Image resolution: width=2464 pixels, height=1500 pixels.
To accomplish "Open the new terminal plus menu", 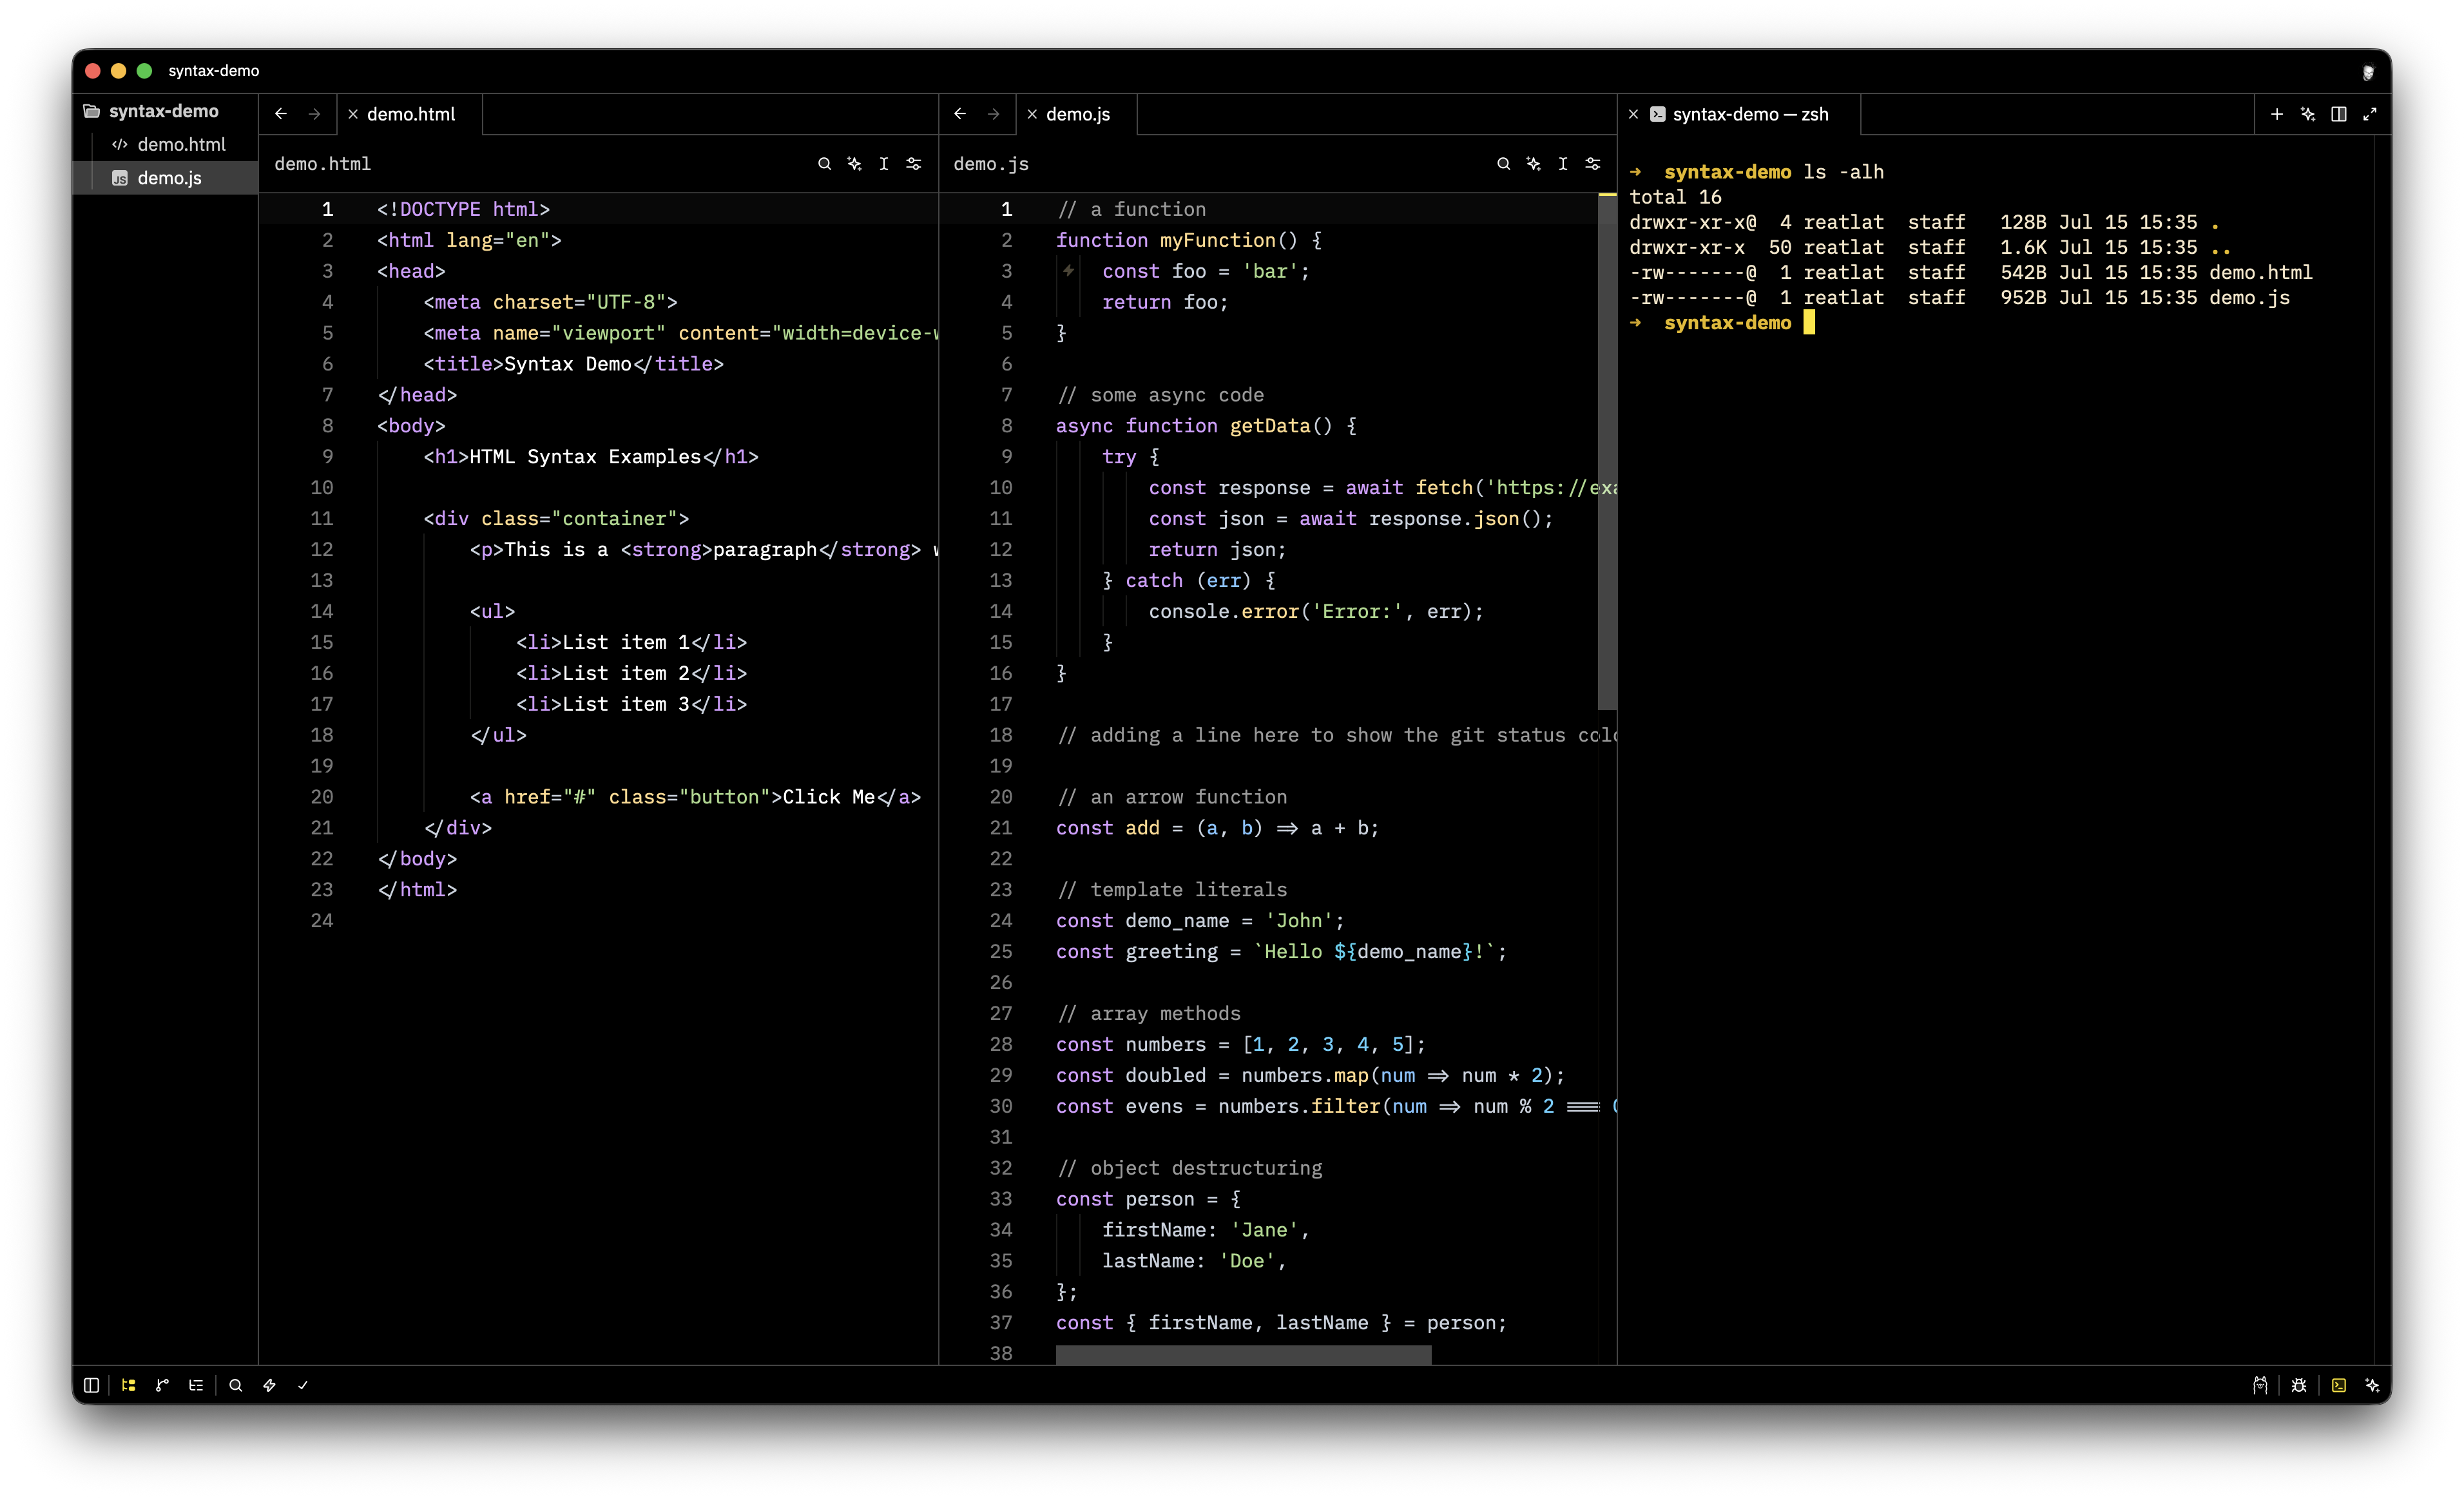I will (2277, 114).
